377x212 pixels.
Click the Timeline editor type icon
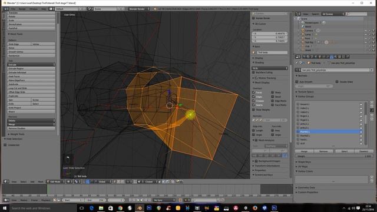tap(6, 200)
